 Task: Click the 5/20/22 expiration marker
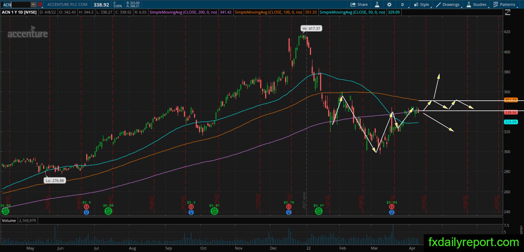(x=465, y=202)
